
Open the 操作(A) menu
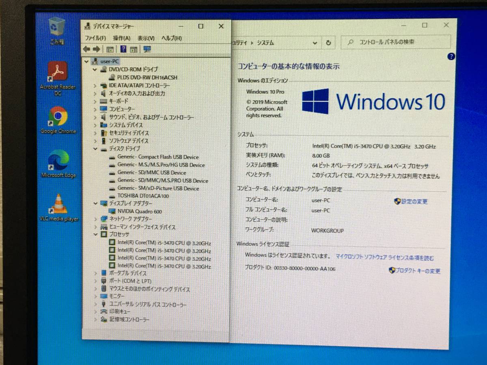click(x=122, y=38)
